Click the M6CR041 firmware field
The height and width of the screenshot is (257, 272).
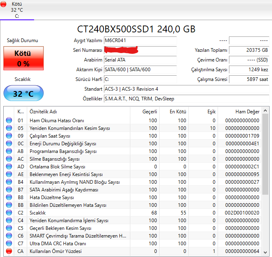[140, 40]
